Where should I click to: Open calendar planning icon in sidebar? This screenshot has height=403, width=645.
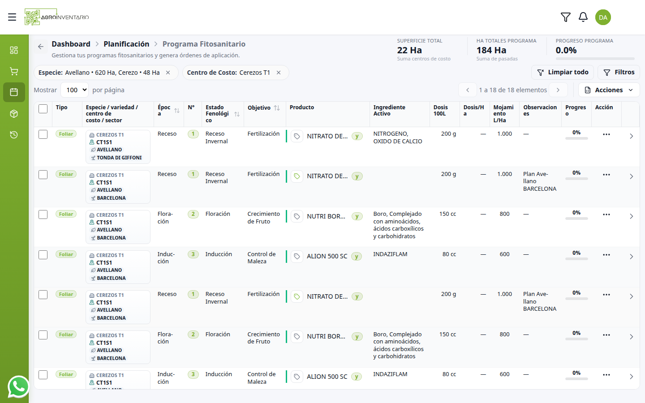coord(14,92)
